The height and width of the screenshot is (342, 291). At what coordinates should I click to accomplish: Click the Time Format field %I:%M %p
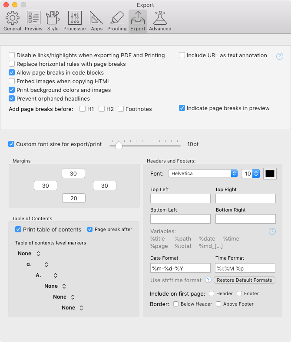245,268
